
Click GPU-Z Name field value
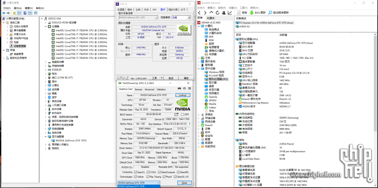[154, 95]
